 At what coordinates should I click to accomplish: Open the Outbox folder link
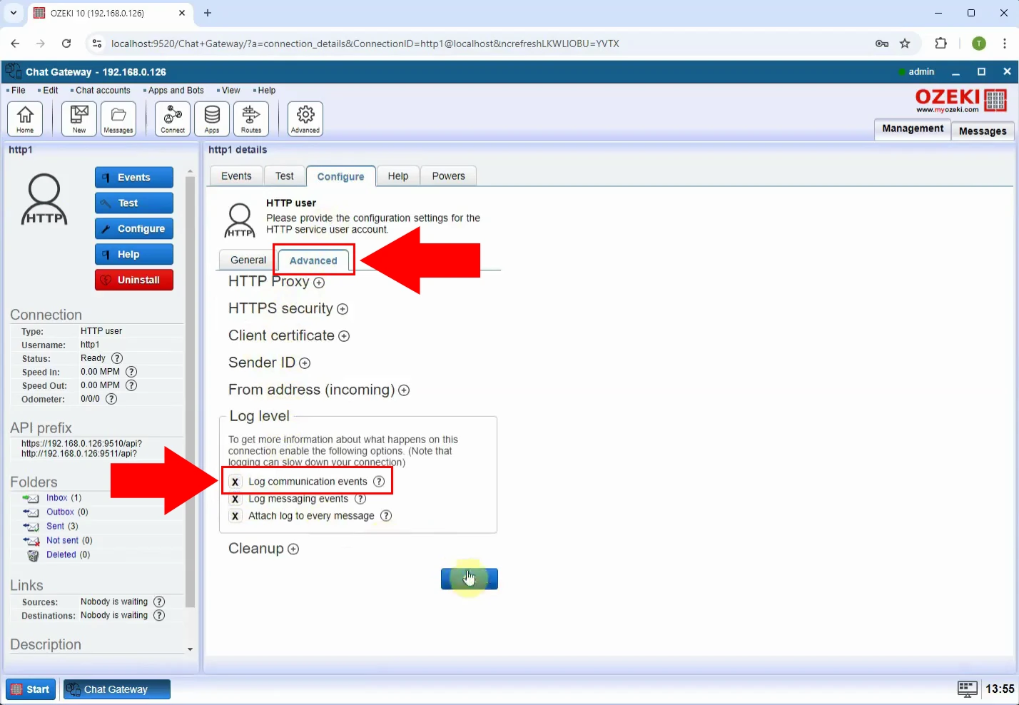click(x=60, y=512)
